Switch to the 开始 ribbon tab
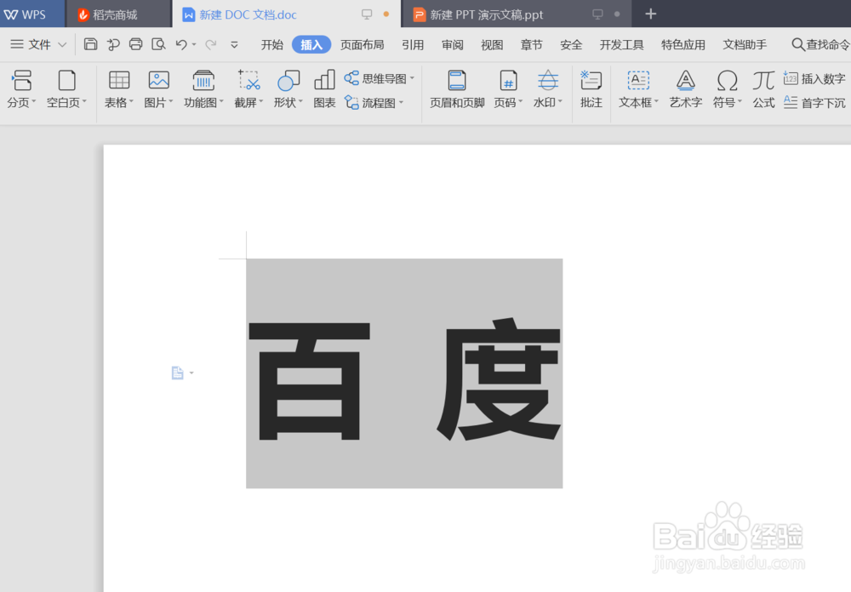The image size is (851, 592). (x=272, y=44)
